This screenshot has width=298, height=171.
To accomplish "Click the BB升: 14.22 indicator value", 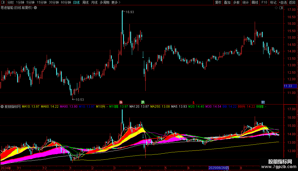I will [x=247, y=107].
